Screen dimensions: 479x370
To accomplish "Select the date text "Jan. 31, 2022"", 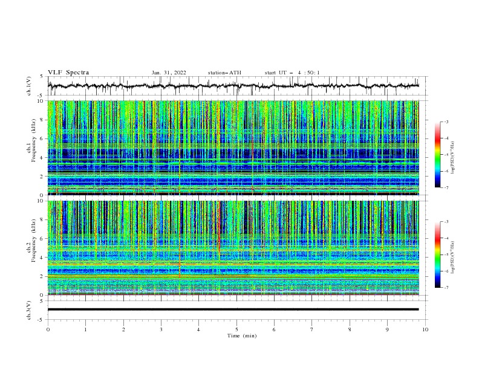I will point(169,73).
